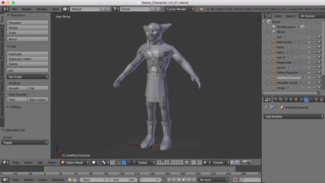Open the Modifiers tab wrench icon
This screenshot has height=183, width=325.
point(306,99)
